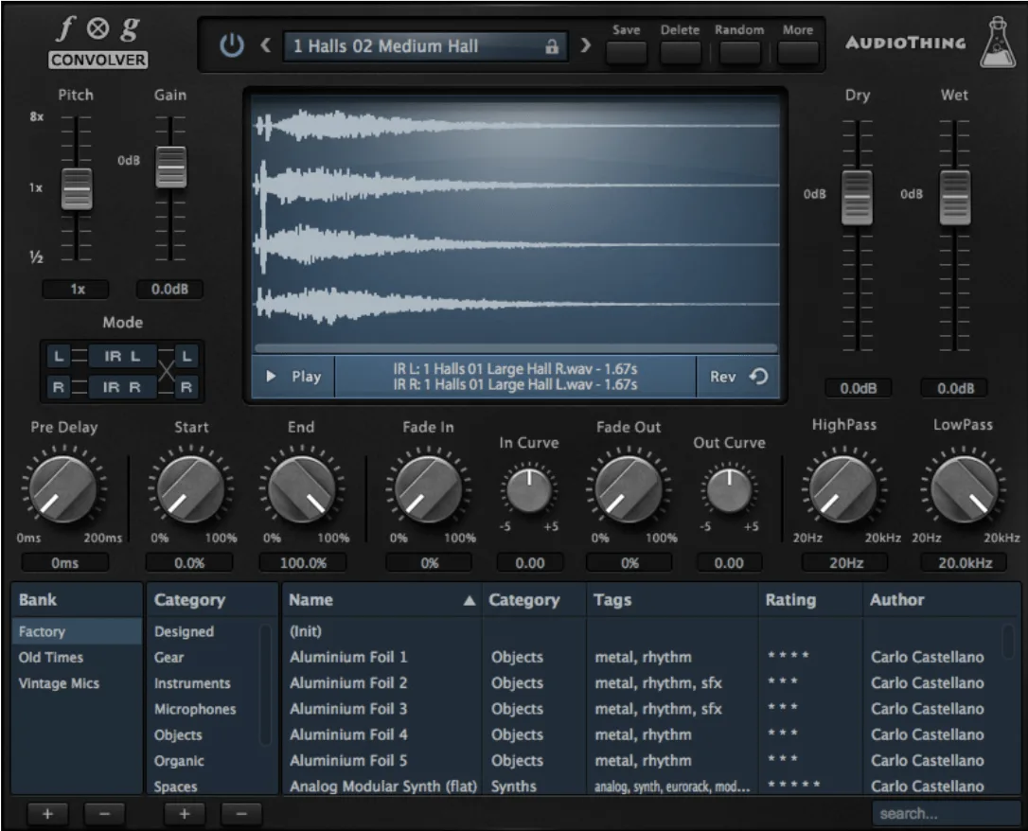Add a new bank with plus button
Screen dimensions: 1028x831
tap(48, 814)
